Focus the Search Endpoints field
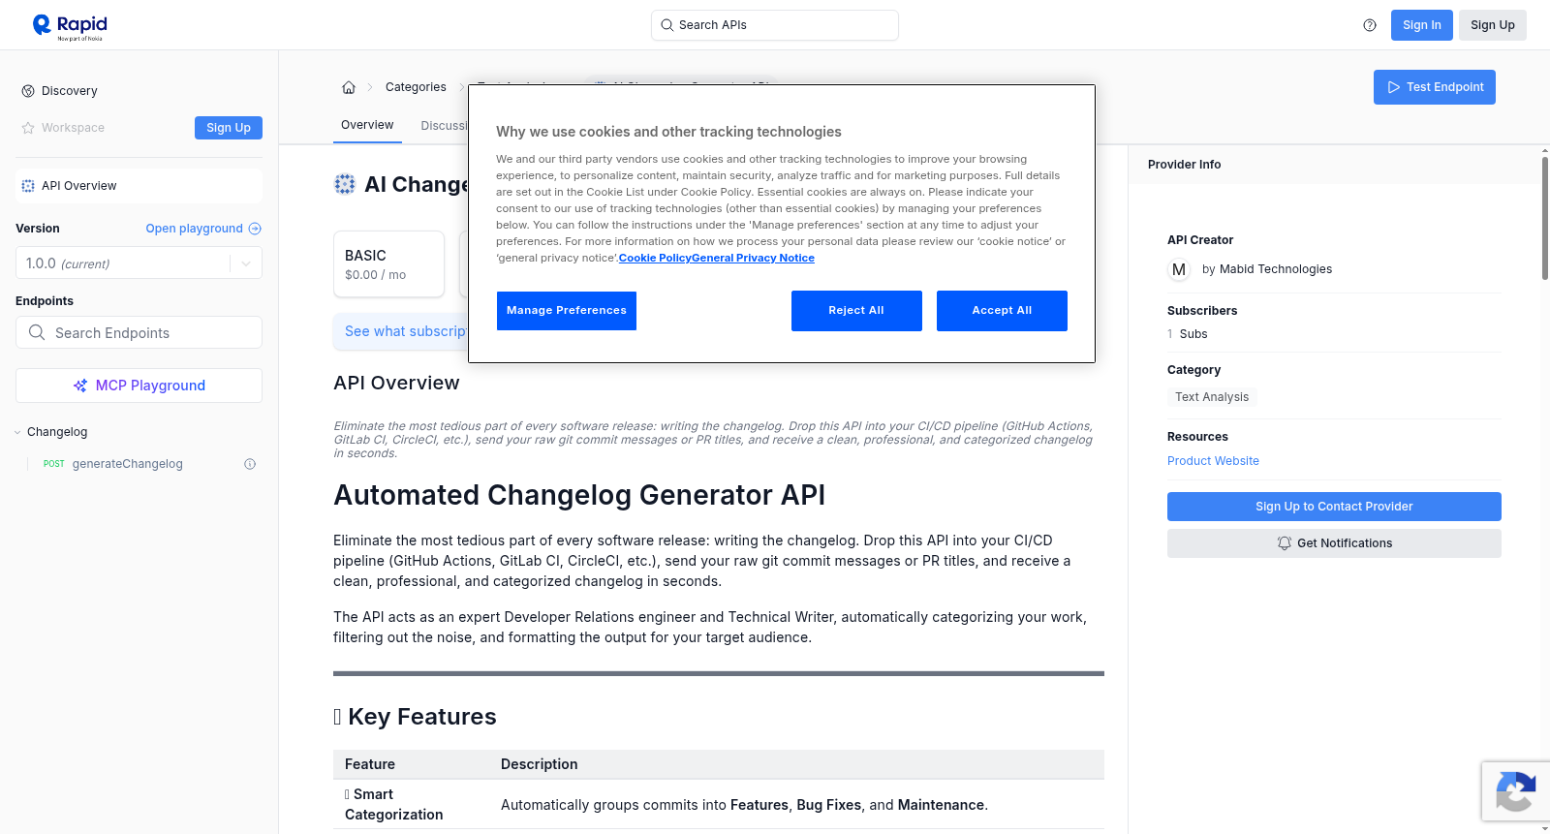Viewport: 1550px width, 834px height. 139,332
